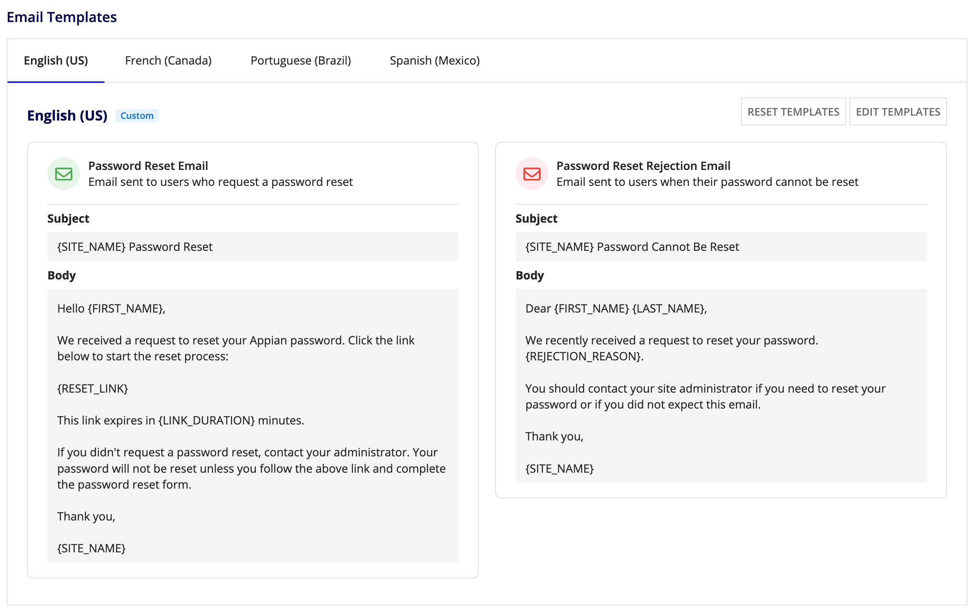Open the French (Canada) tab
This screenshot has width=974, height=612.
pyautogui.click(x=168, y=60)
